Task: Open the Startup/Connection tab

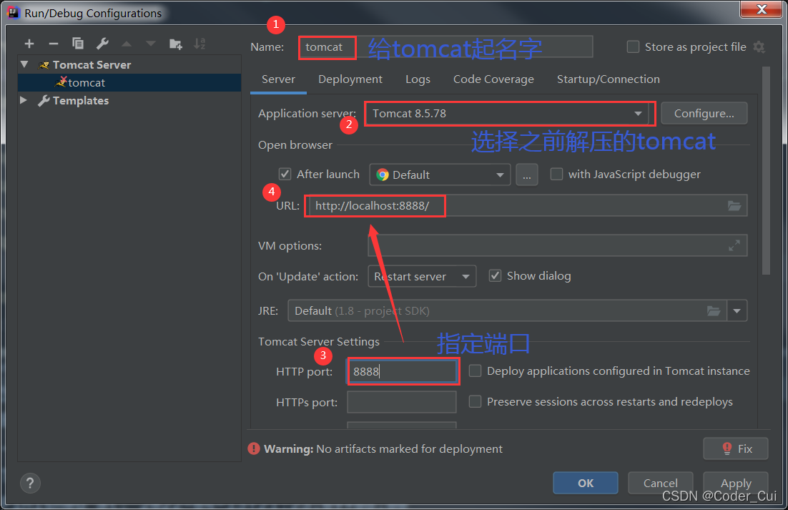Action: pos(608,79)
